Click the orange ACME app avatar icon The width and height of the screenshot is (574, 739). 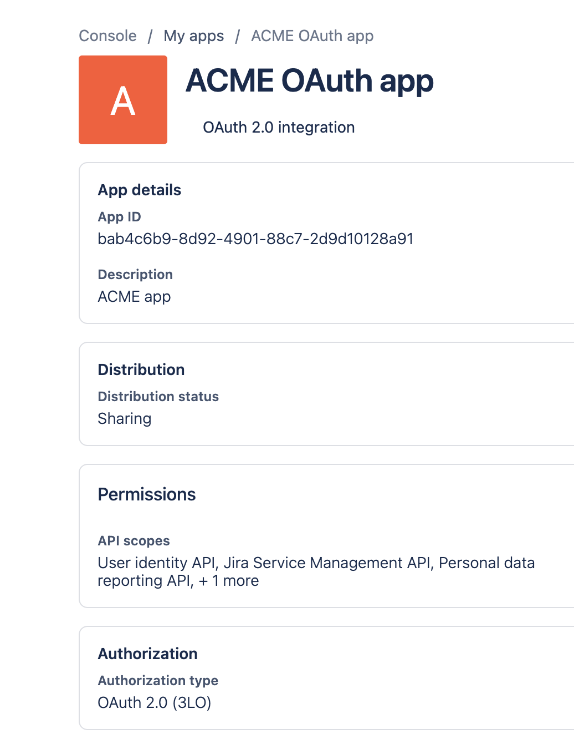(123, 100)
